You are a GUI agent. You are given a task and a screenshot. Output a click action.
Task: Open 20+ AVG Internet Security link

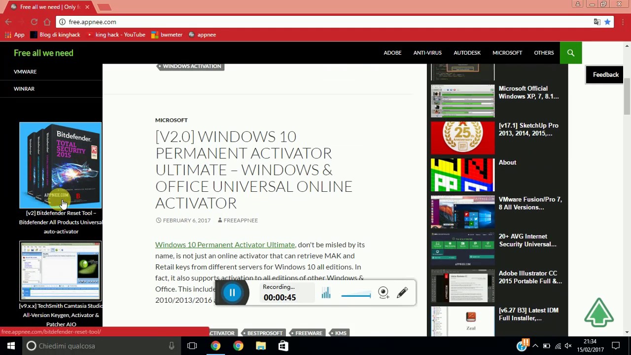527,240
